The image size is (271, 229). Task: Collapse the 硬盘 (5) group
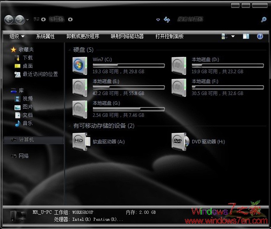click(x=69, y=50)
